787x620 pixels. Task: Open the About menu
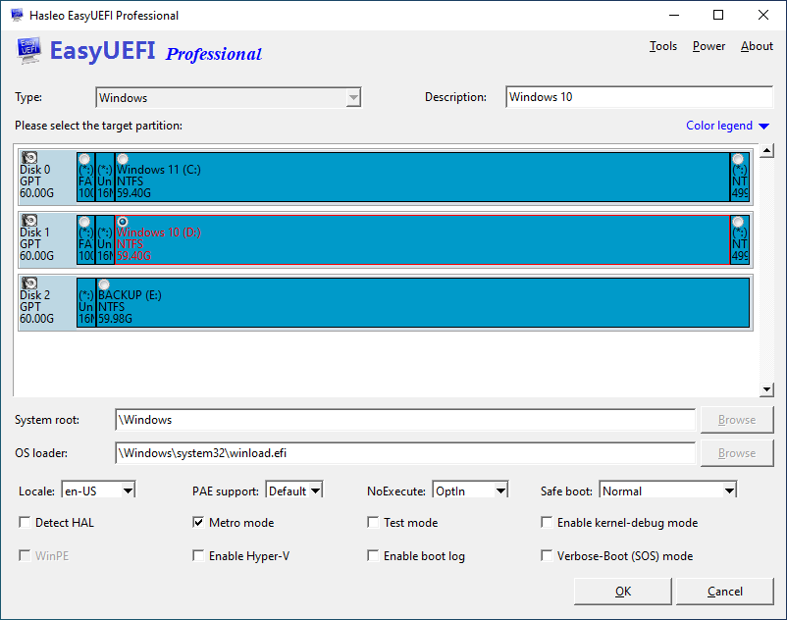[x=757, y=46]
